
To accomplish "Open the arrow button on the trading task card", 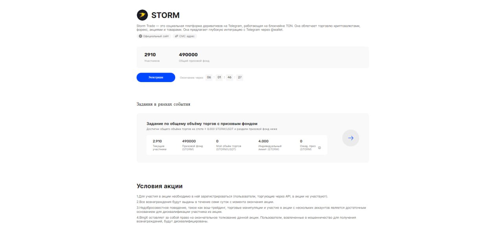I will [x=351, y=138].
